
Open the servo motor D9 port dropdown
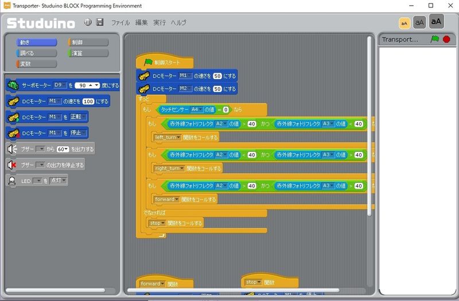tap(60, 85)
